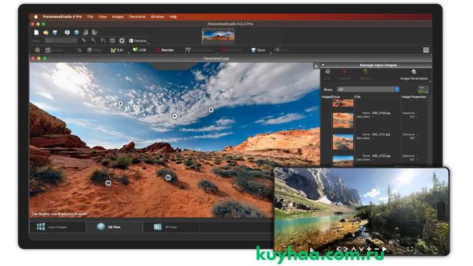Open the View zoom combo box

pos(61,41)
